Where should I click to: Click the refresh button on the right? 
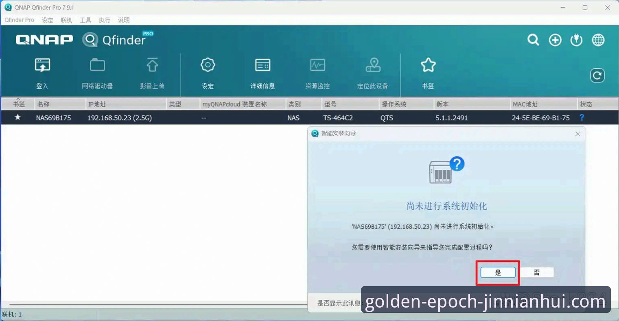(597, 75)
